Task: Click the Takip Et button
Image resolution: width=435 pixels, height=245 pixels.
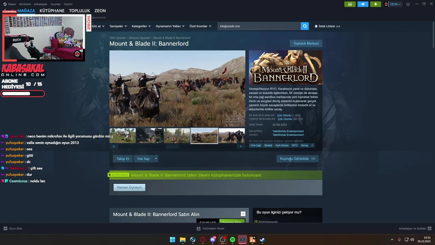Action: 123,159
